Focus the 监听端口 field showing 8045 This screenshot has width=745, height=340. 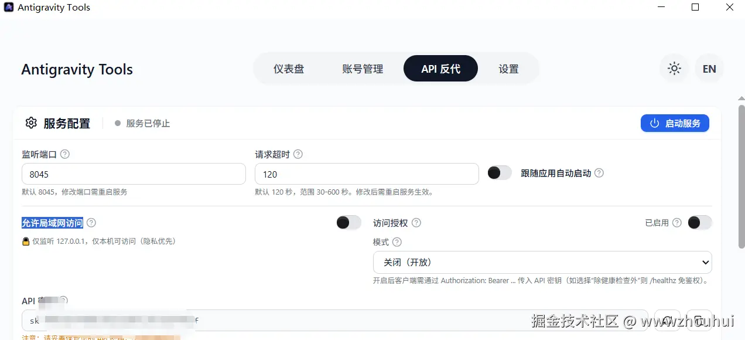[x=134, y=174]
